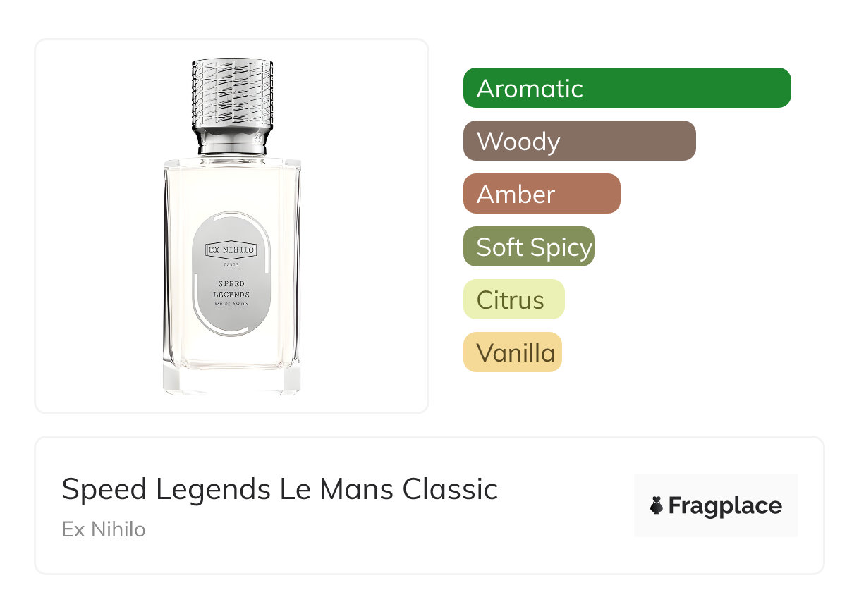This screenshot has width=859, height=609.
Task: Click the Fragplace wordmark text
Action: click(x=725, y=505)
